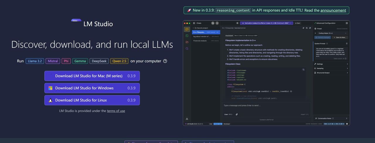Click the X icon beside Coding Helper preset
This screenshot has width=375, height=143.
tap(315, 33)
